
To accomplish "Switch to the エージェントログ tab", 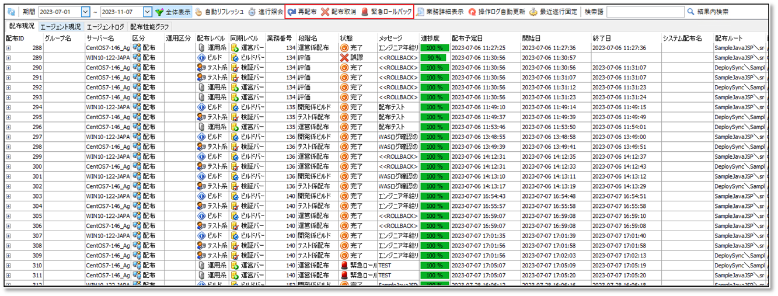I will pos(105,27).
